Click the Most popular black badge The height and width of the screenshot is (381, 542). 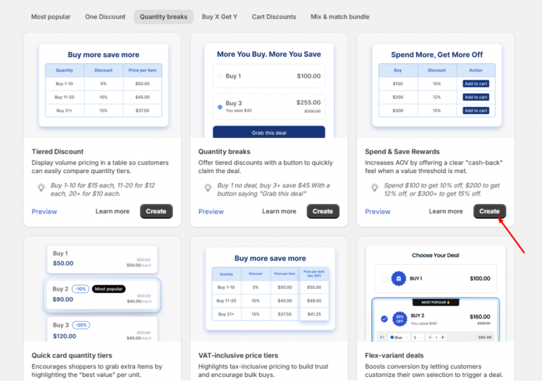[109, 289]
